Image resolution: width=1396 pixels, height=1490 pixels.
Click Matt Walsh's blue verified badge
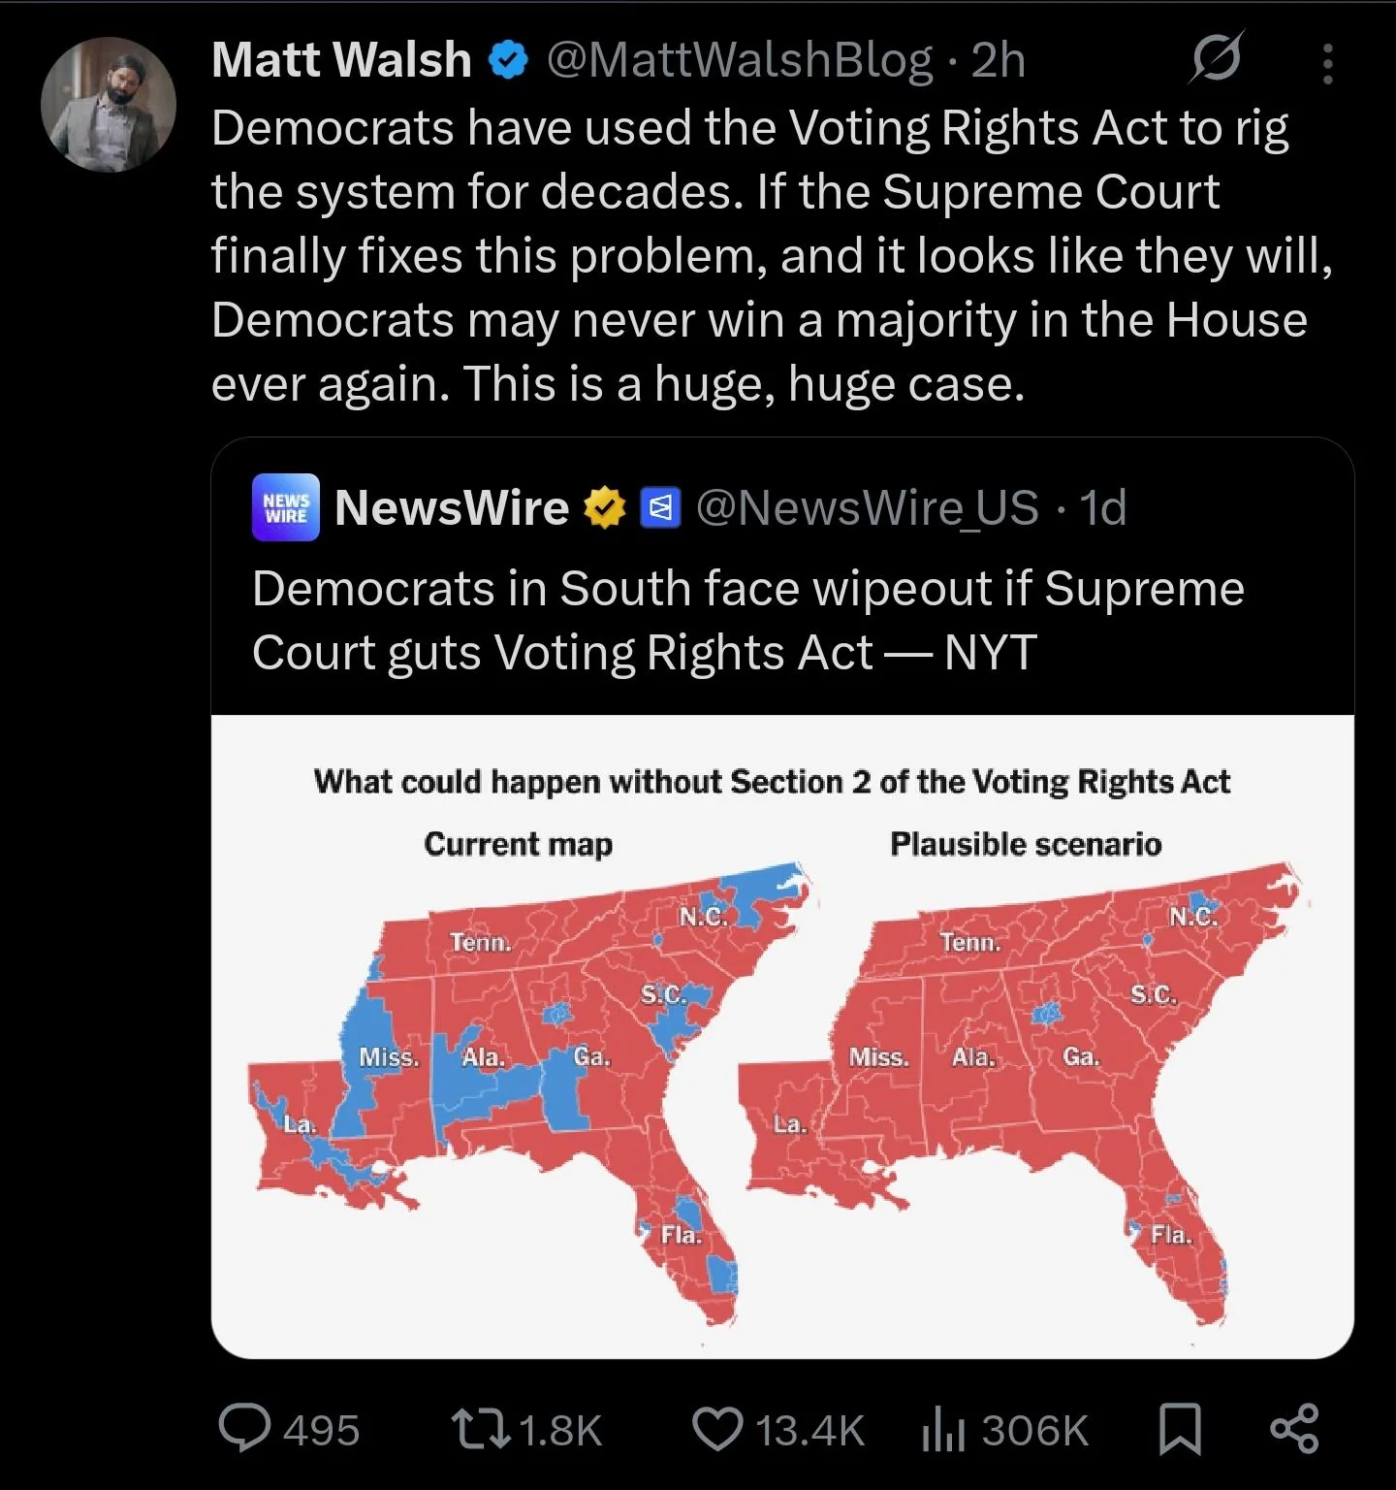(x=508, y=61)
